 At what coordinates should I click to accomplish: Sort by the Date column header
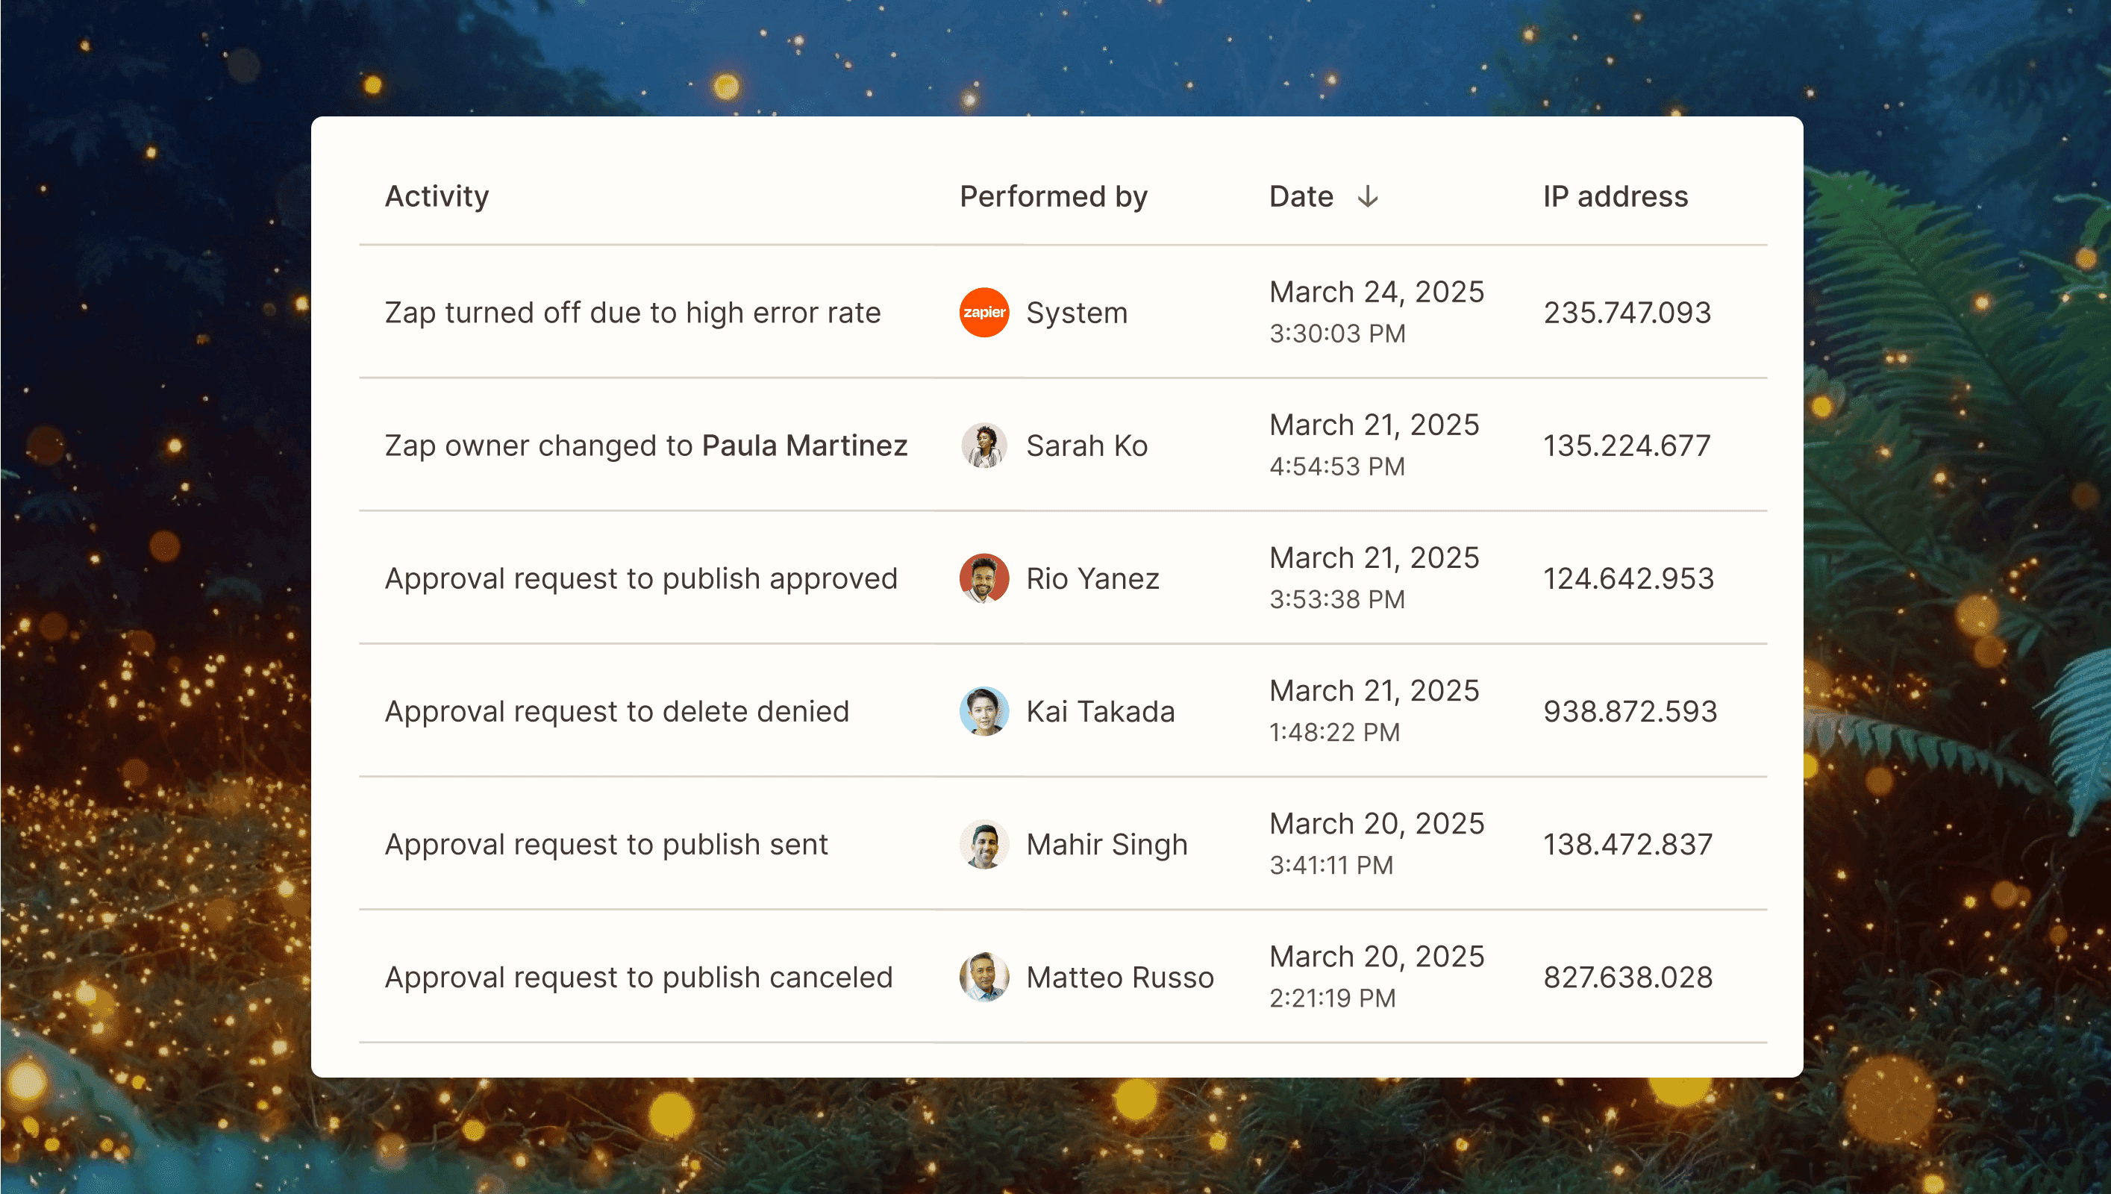(x=1301, y=197)
